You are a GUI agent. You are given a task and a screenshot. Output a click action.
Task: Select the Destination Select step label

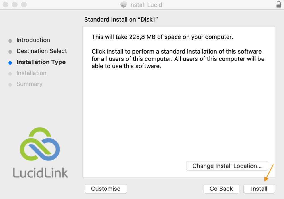[42, 51]
